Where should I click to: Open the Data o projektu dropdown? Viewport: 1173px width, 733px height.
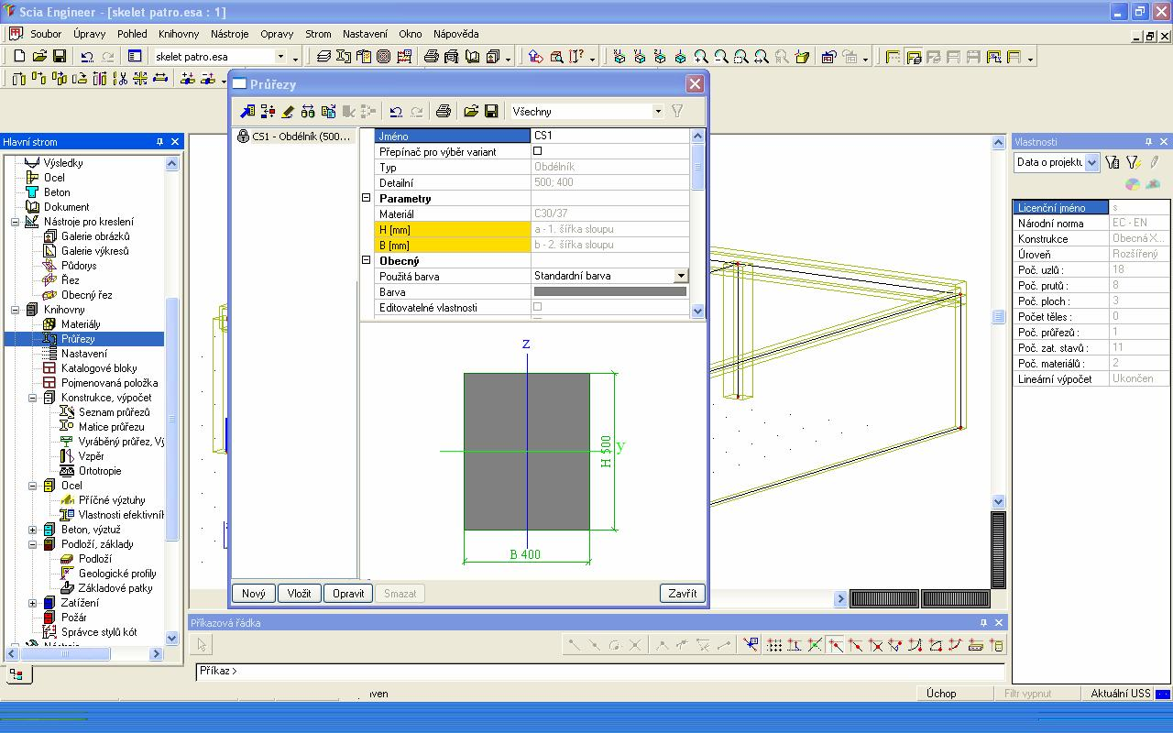click(1092, 162)
